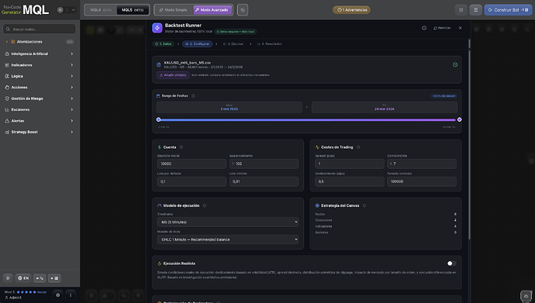This screenshot has height=303, width=535.
Task: Go to step 3. Ejecutar
Action: (233, 44)
